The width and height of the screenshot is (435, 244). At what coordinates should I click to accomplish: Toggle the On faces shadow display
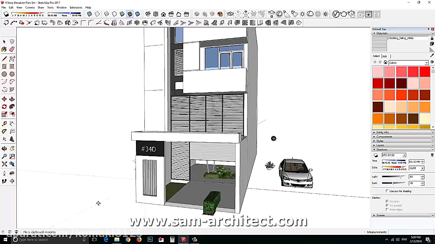[387, 201]
